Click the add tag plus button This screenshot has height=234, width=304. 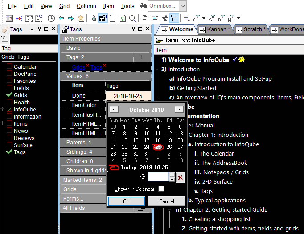pyautogui.click(x=141, y=57)
